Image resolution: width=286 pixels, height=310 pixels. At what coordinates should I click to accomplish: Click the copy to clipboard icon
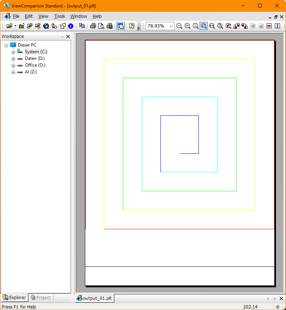point(82,26)
